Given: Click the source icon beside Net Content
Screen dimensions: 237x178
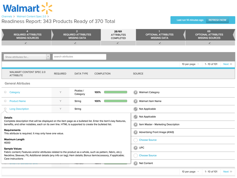Looking at the screenshot, I should (135, 163).
